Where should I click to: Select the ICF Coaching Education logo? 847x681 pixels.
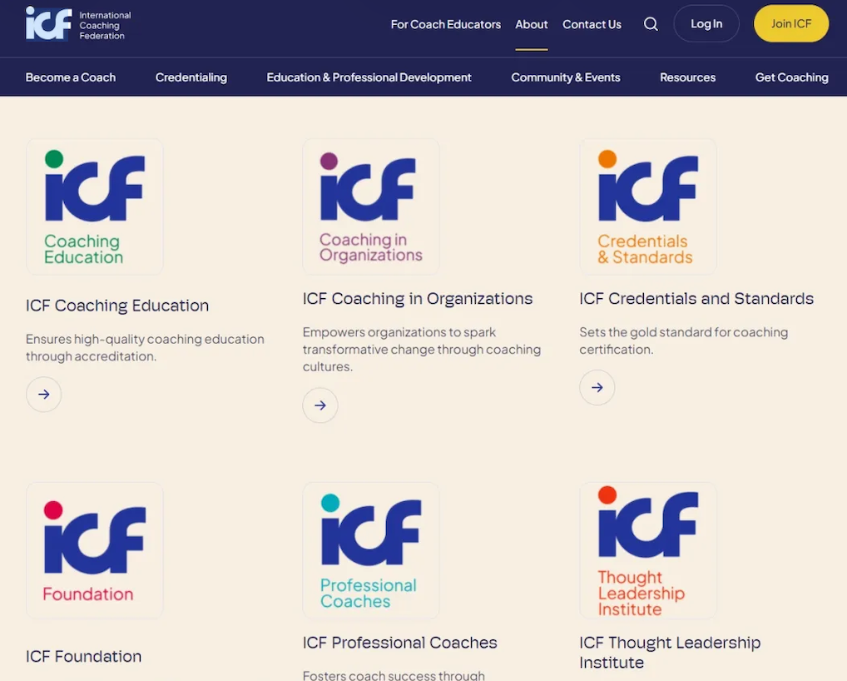[95, 206]
